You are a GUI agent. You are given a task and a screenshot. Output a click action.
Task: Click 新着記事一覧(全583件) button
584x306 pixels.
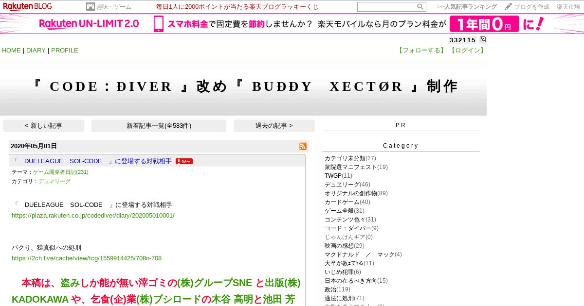click(x=159, y=126)
